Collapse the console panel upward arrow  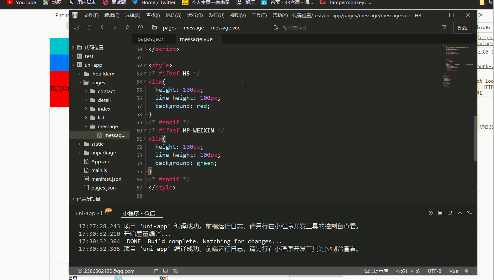click(460, 213)
